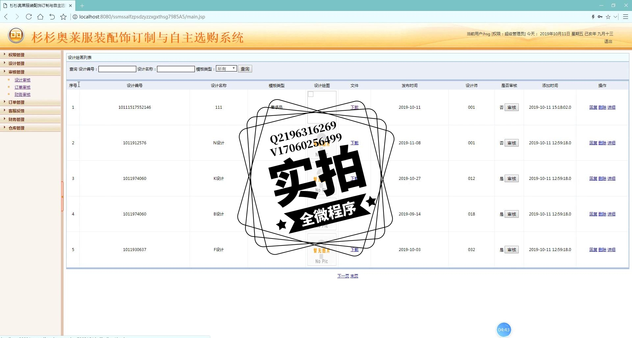This screenshot has width=632, height=338.
Task: Click the undo/restore tab icon
Action: (x=52, y=17)
